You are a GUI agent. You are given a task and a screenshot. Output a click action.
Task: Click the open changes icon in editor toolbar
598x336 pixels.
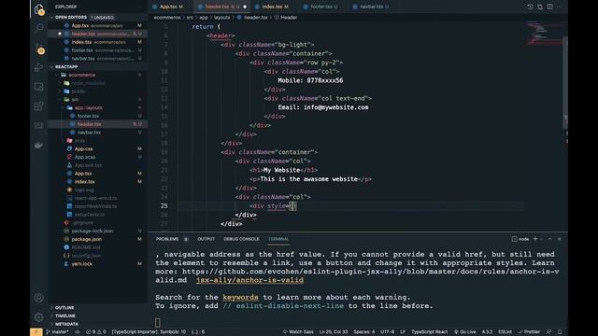[x=540, y=7]
